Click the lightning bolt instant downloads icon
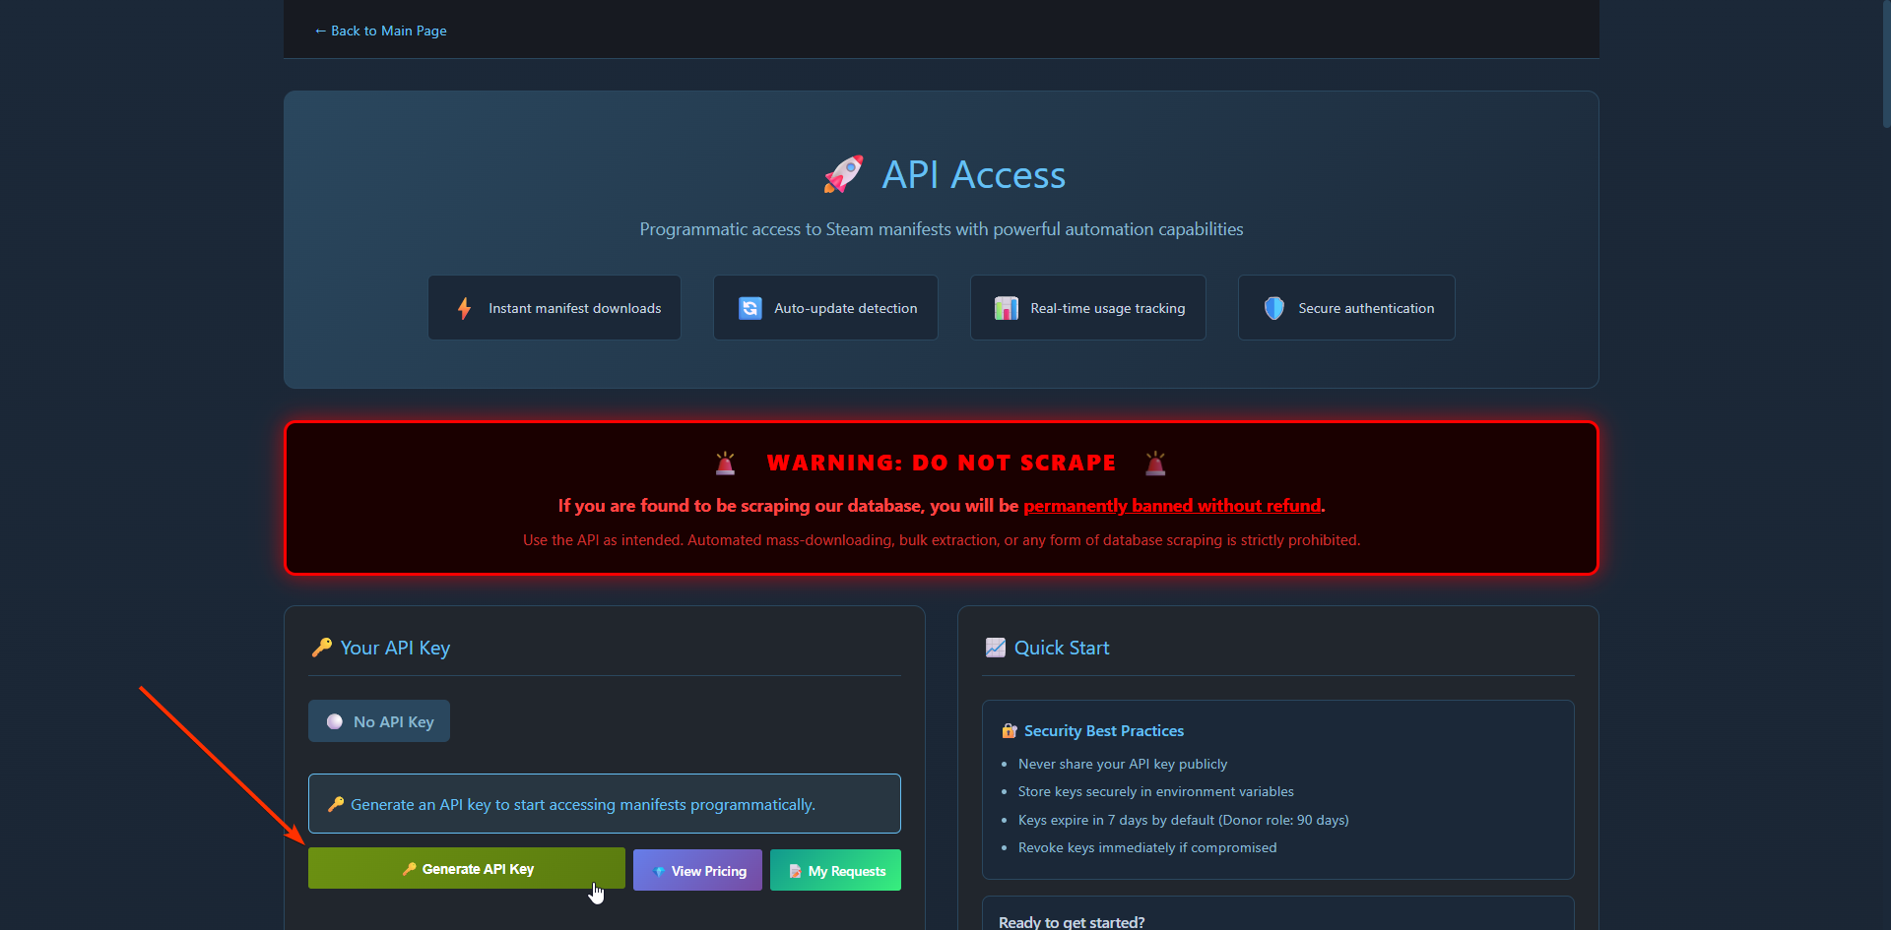This screenshot has height=930, width=1891. tap(464, 309)
